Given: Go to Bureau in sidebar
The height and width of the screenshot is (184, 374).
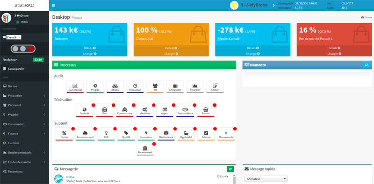Looking at the screenshot, I should (x=24, y=86).
